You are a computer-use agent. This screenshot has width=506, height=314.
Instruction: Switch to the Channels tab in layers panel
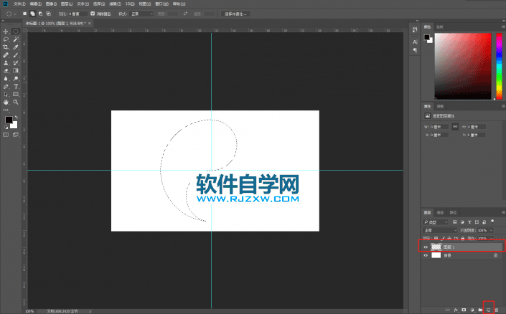pos(440,212)
